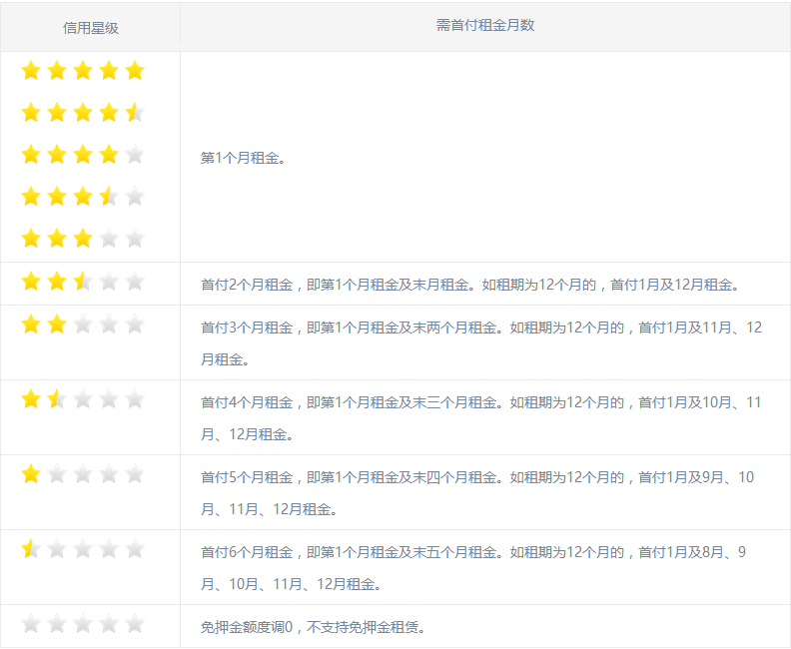Click the four-star credit rating
791x649 pixels.
point(83,155)
